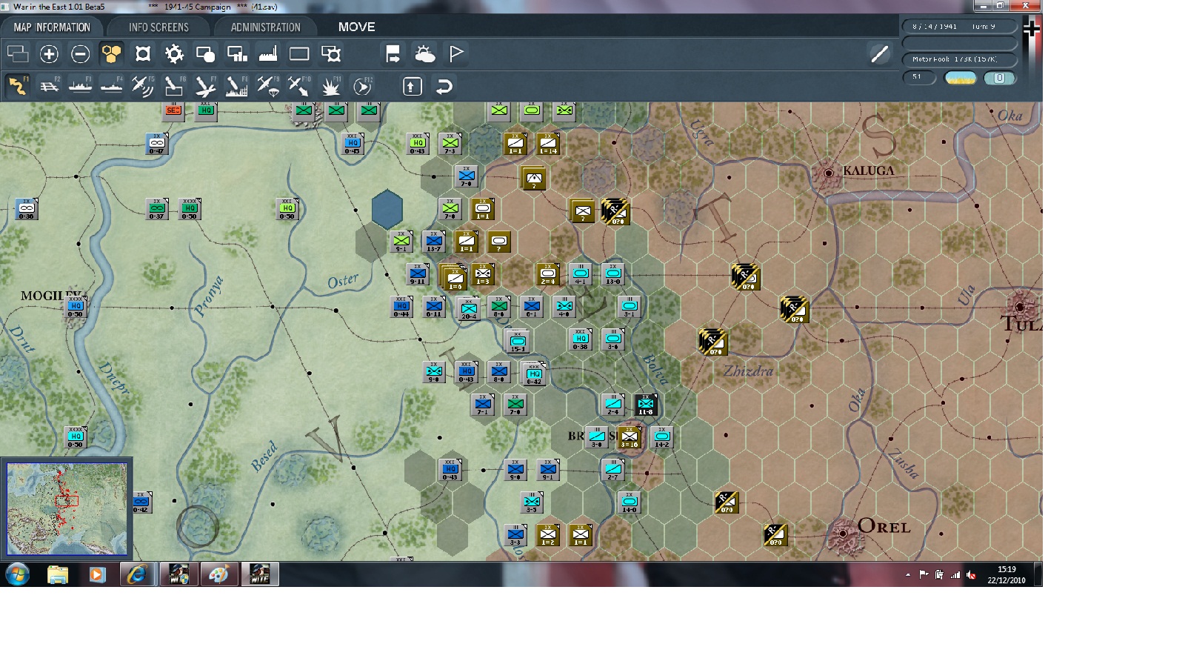
Task: Open the Administration tab
Action: pos(265,27)
